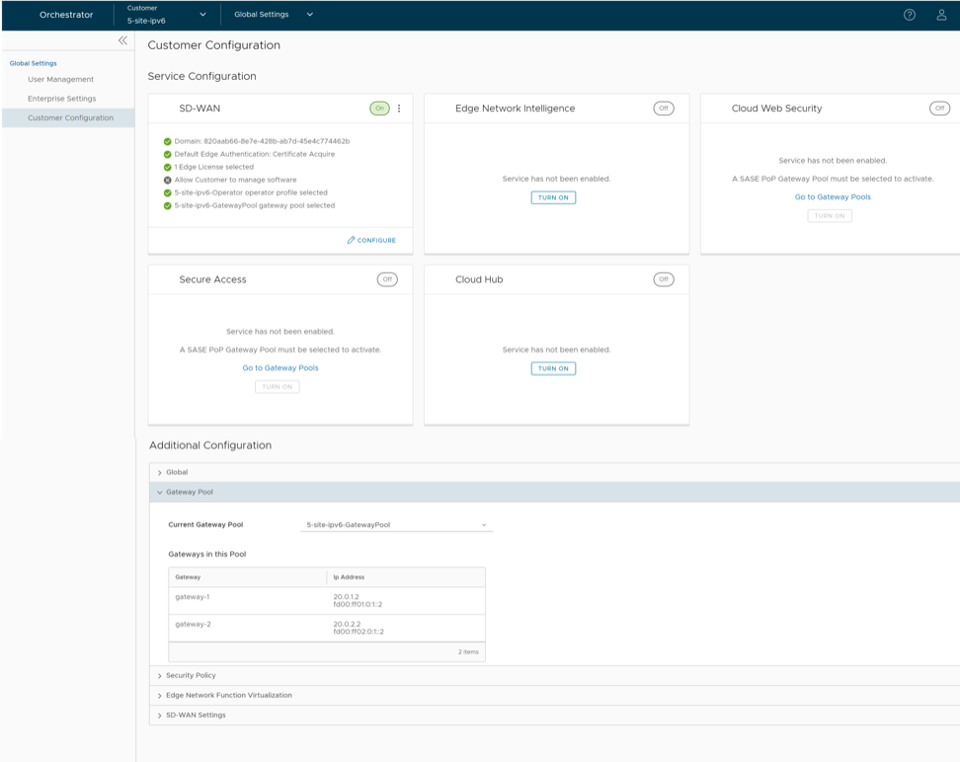The image size is (960, 762).
Task: Open the Current Gateway Pool dropdown
Action: pos(395,525)
